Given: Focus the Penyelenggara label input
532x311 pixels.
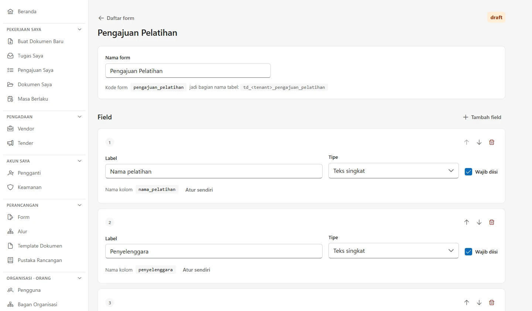Looking at the screenshot, I should (x=214, y=251).
